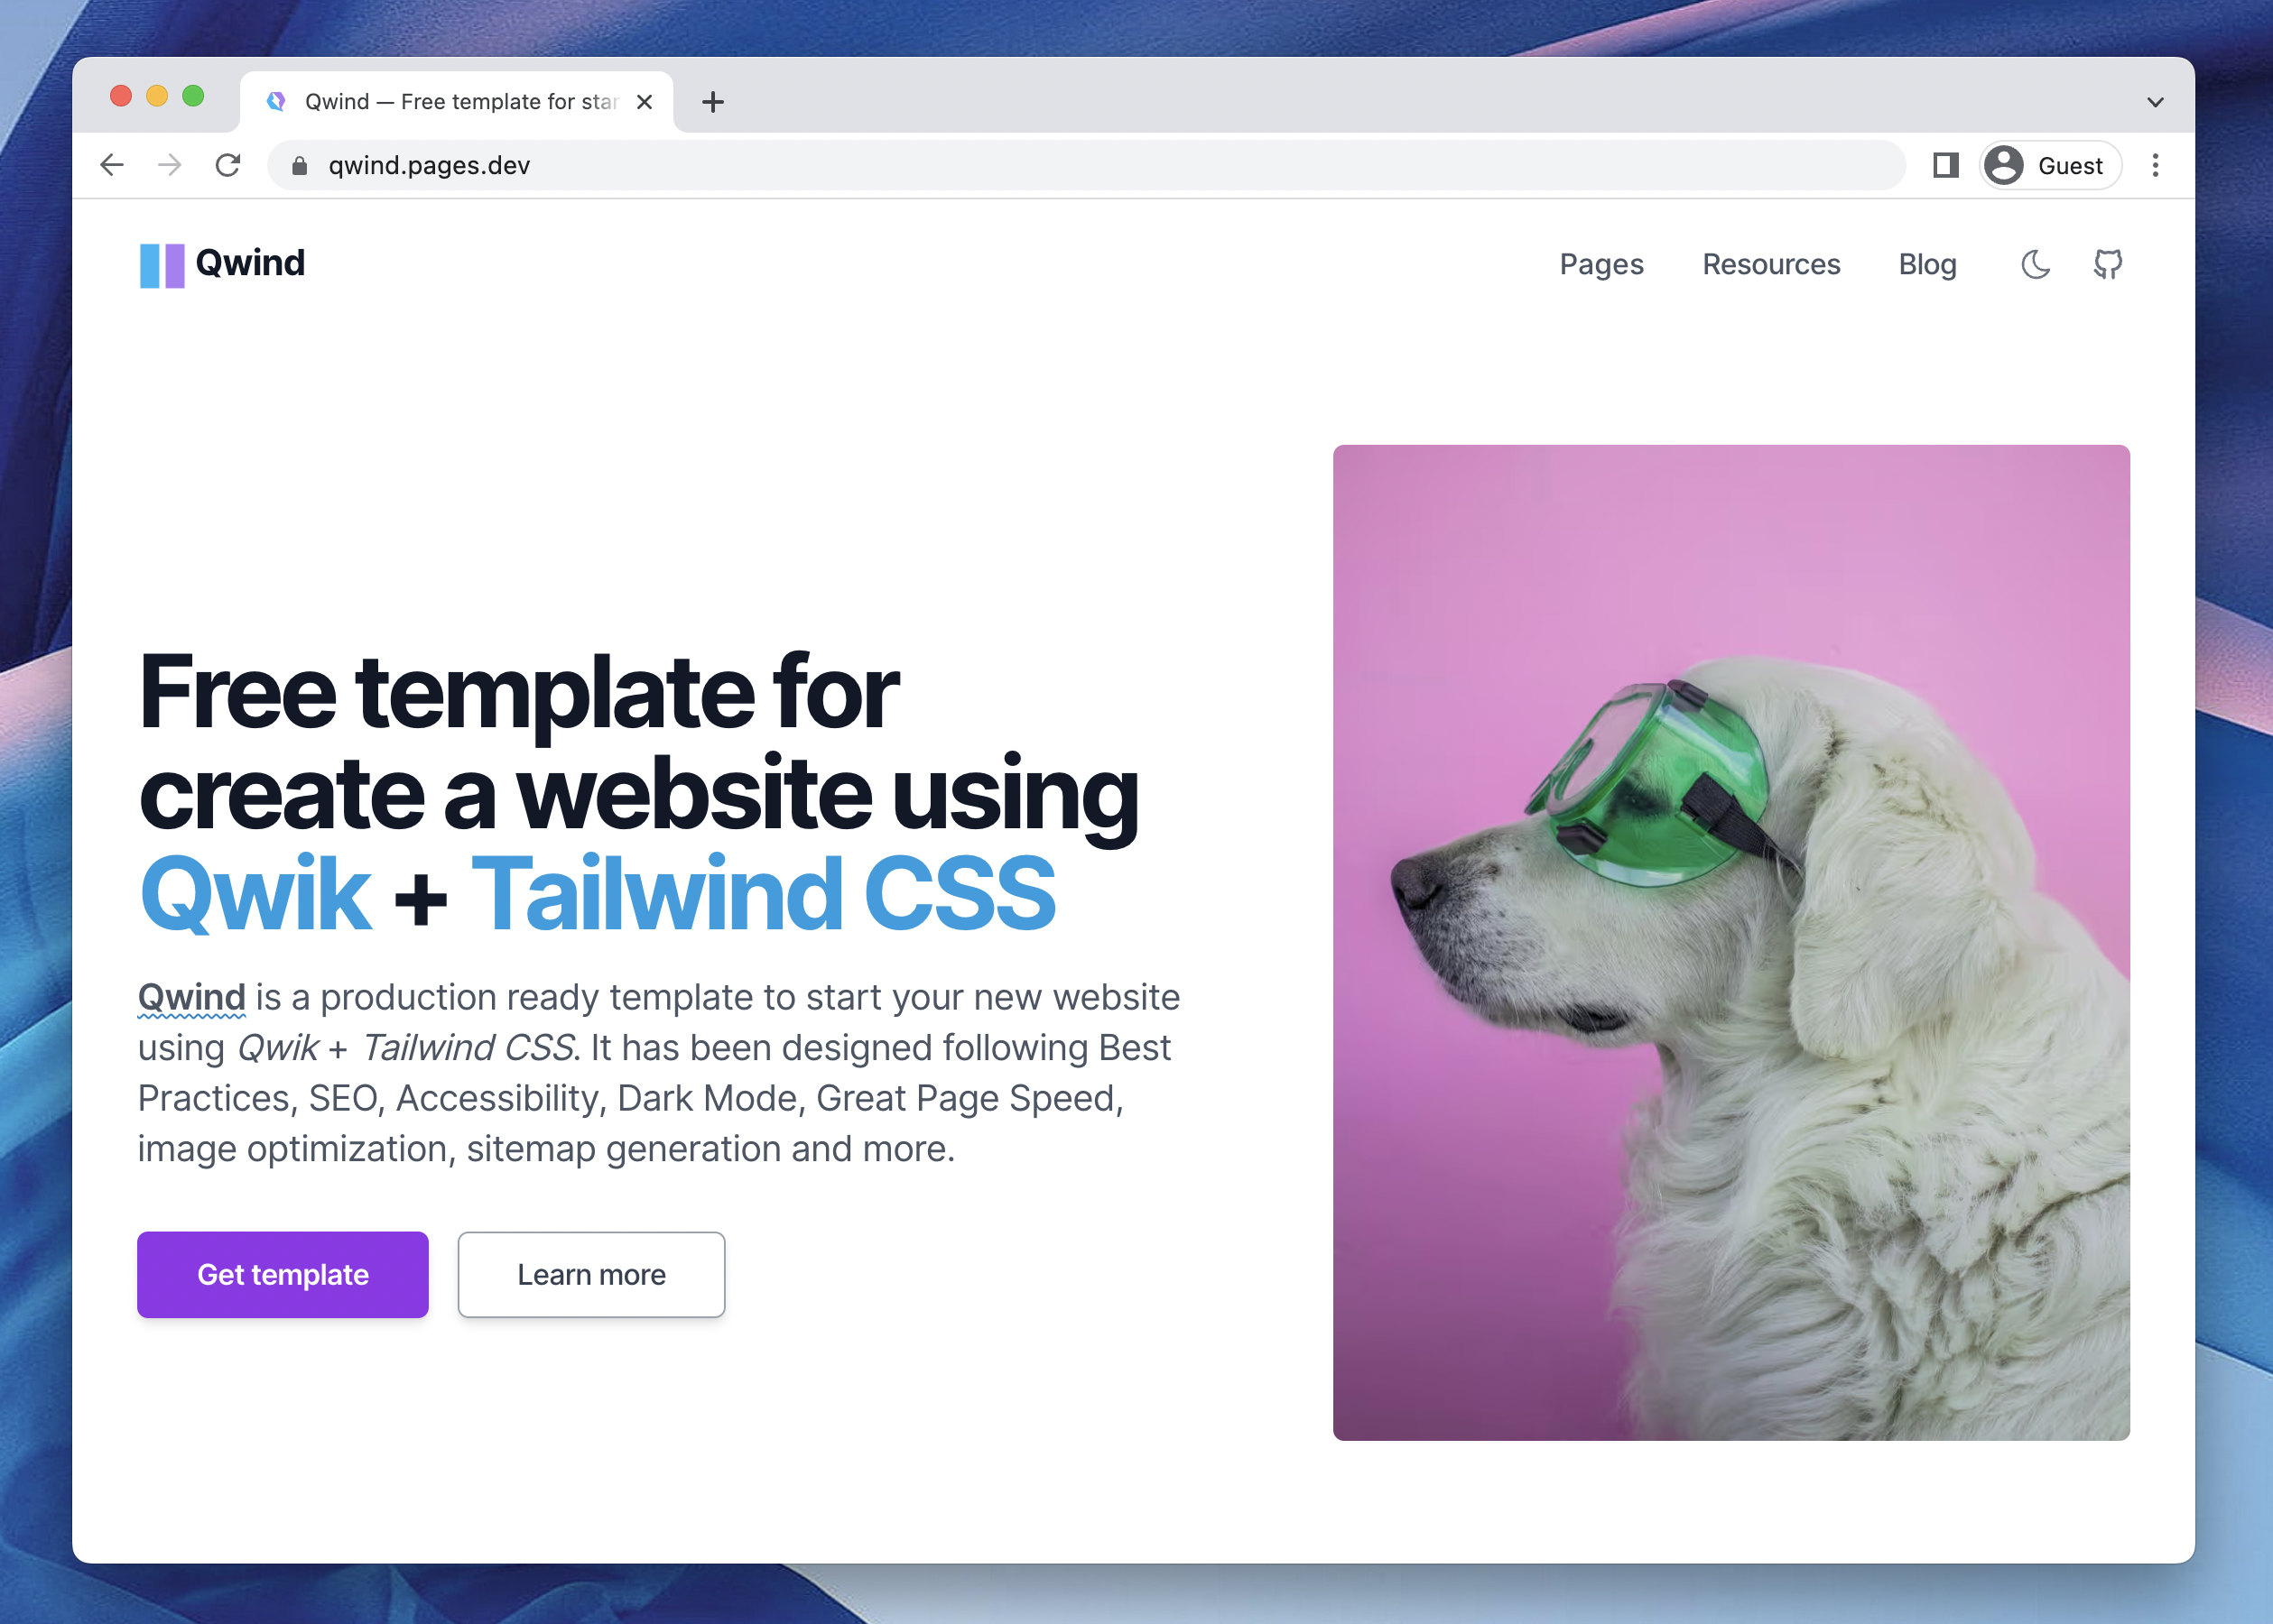Click the Blog tab
Screen dimensions: 2273x1624
coord(1926,263)
